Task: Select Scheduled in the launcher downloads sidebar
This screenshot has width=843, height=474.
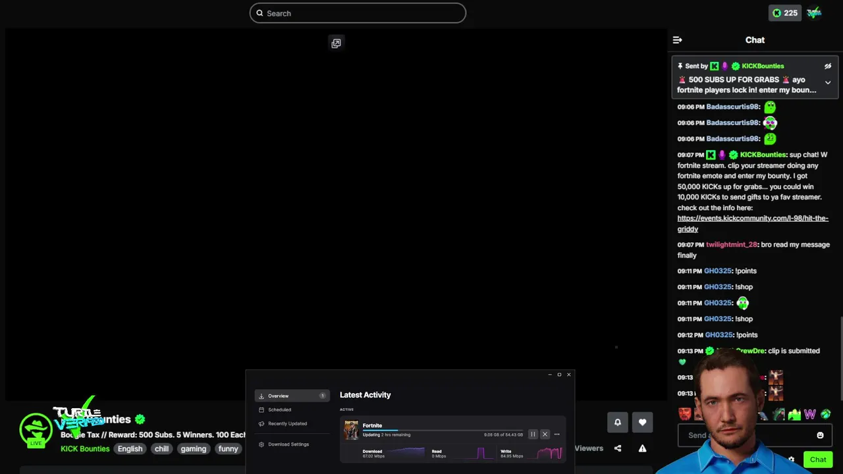Action: tap(279, 409)
